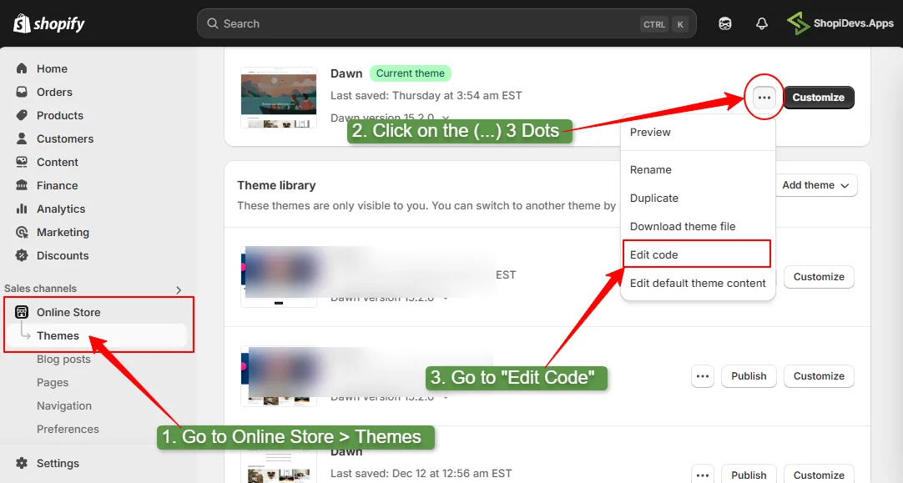903x483 pixels.
Task: Open Pages in sidebar
Action: click(x=53, y=382)
